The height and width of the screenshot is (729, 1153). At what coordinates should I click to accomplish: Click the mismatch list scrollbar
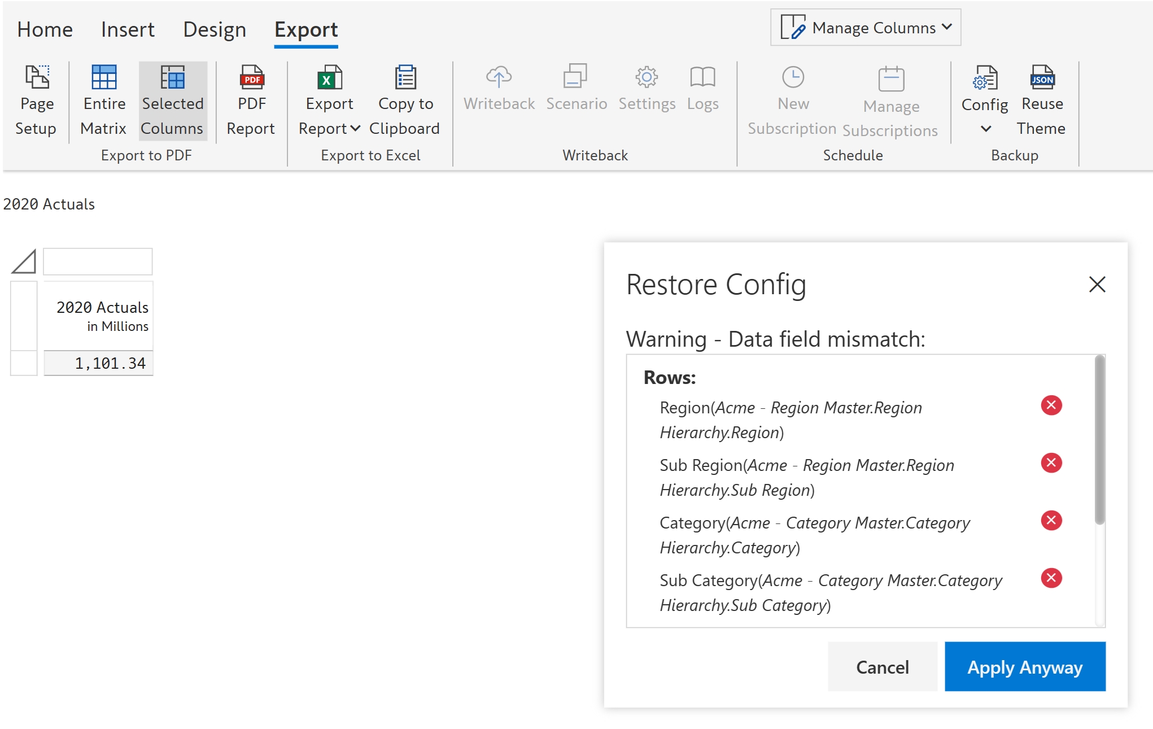(x=1099, y=440)
